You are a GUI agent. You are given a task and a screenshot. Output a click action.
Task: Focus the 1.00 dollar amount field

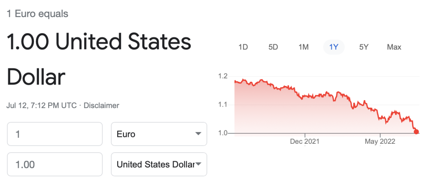click(55, 165)
